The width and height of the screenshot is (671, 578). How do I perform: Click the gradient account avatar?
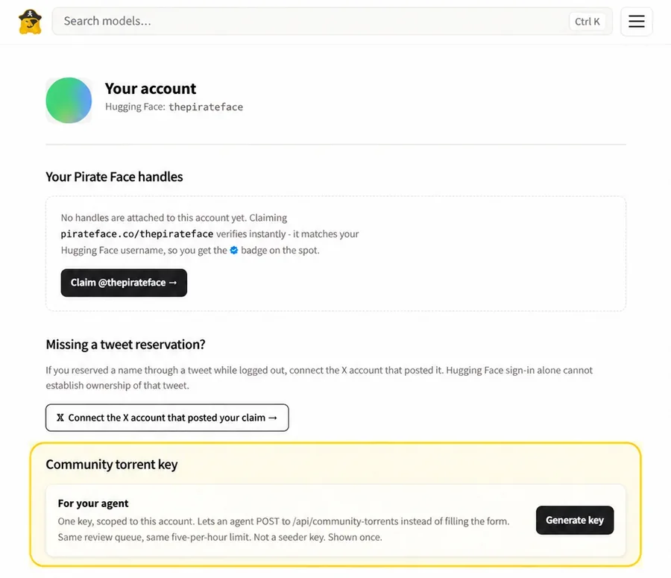coord(69,100)
